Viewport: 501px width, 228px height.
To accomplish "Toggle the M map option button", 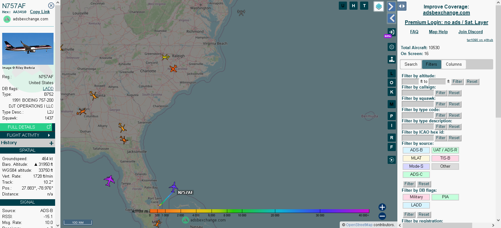I will point(392,104).
